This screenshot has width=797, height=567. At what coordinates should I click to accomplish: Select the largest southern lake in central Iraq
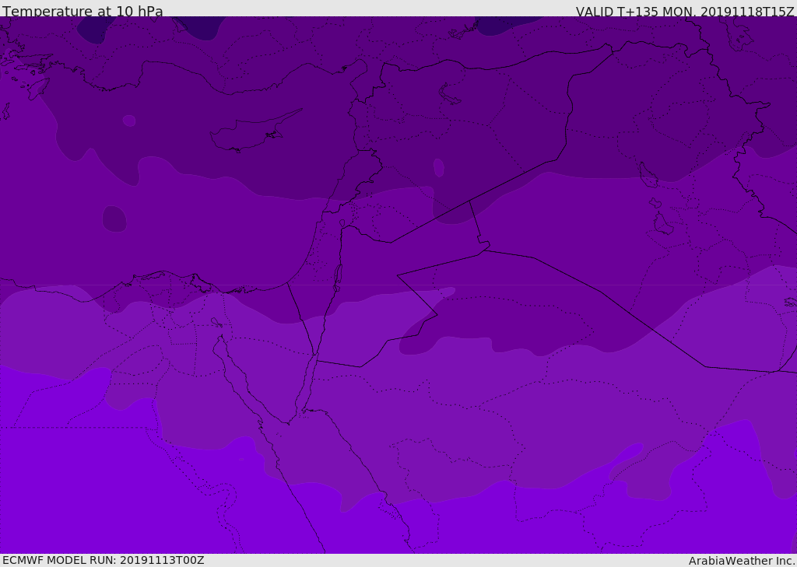(662, 224)
